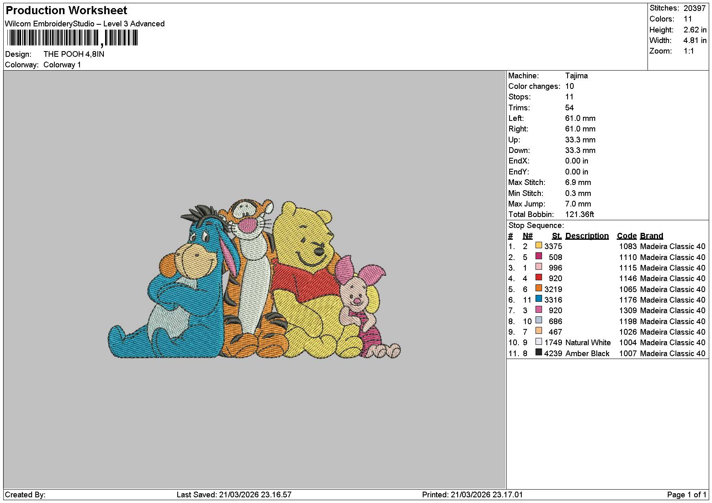Click the Min Stitch value "0.3 mm"
The image size is (712, 503).
[578, 193]
